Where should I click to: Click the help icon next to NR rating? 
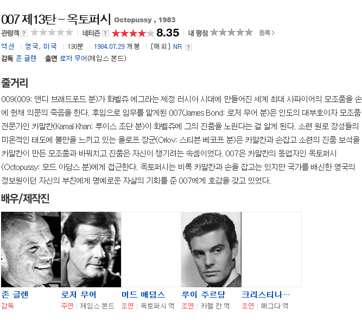point(188,47)
